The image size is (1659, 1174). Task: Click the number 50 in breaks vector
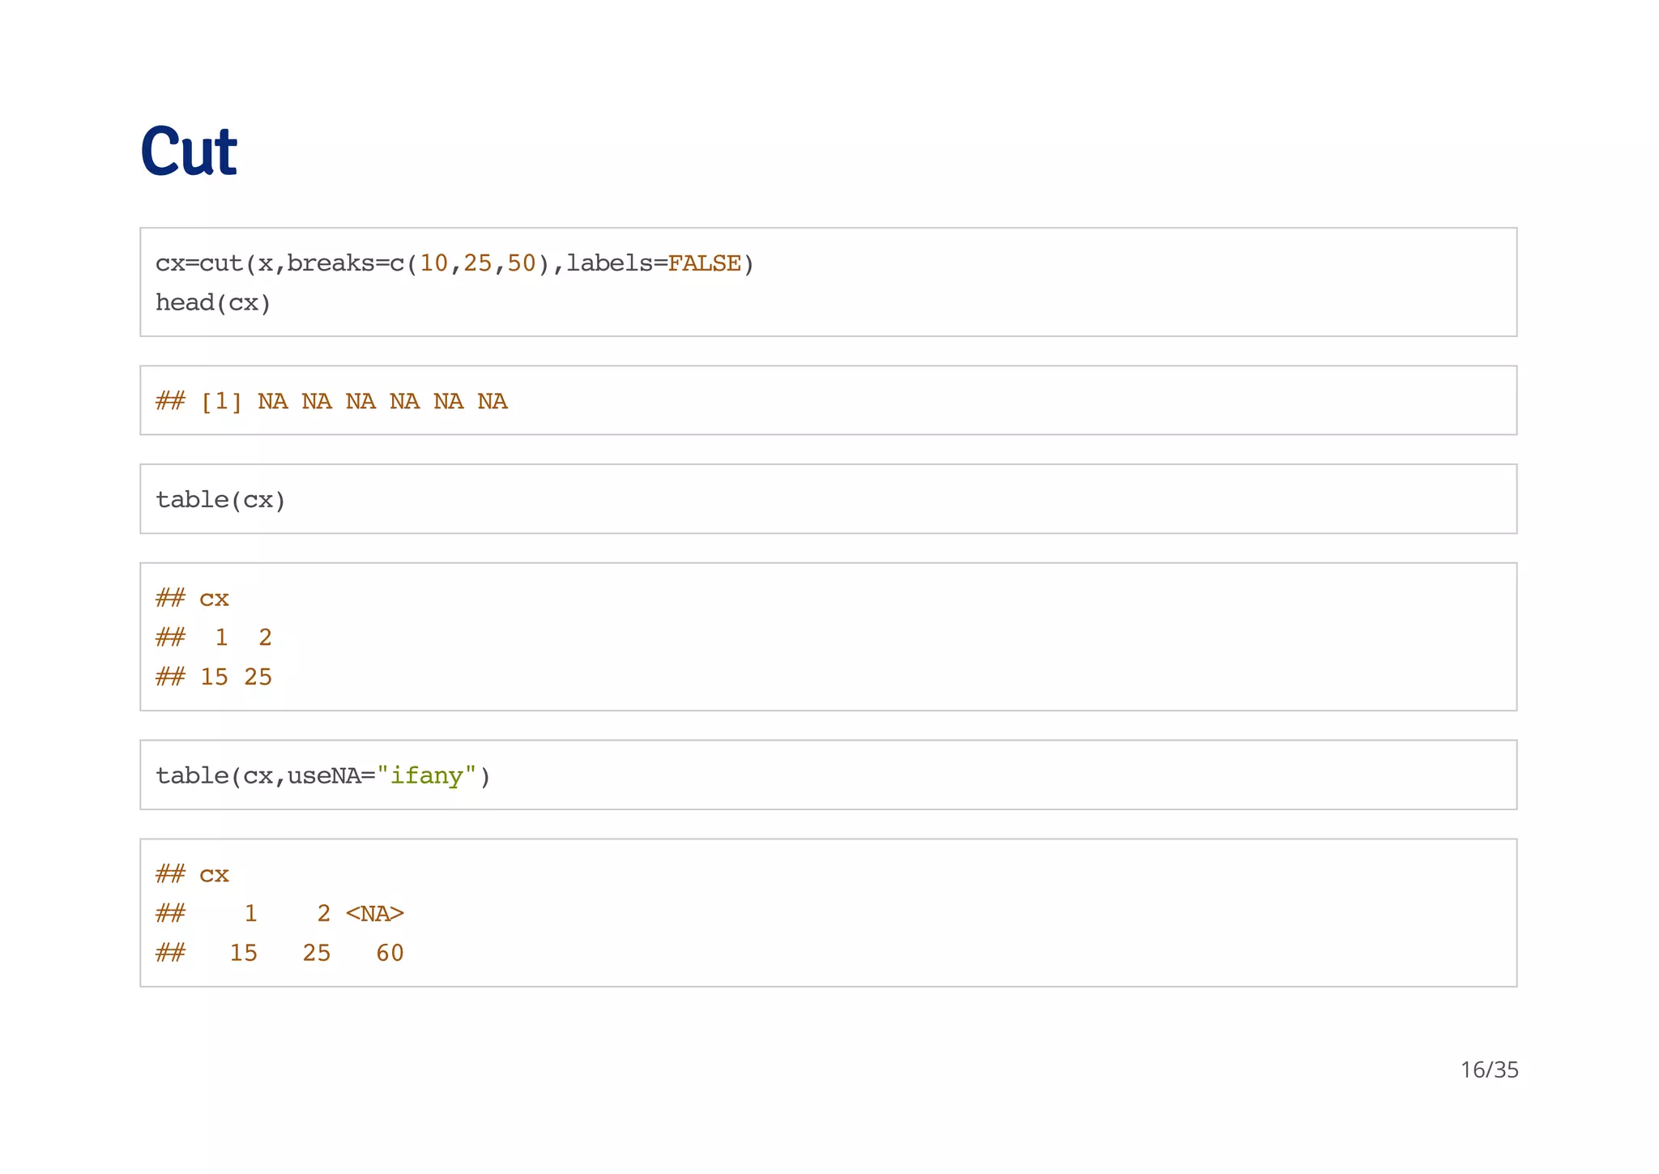click(522, 263)
